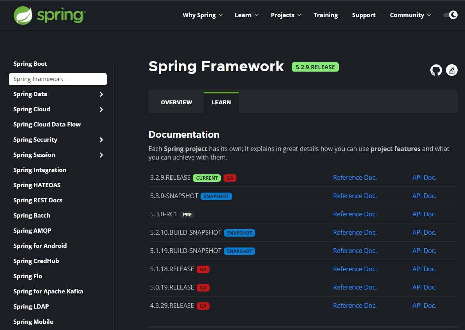The image size is (465, 330).
Task: Open API Doc. for 5.3.0-RC1
Action: coord(424,214)
